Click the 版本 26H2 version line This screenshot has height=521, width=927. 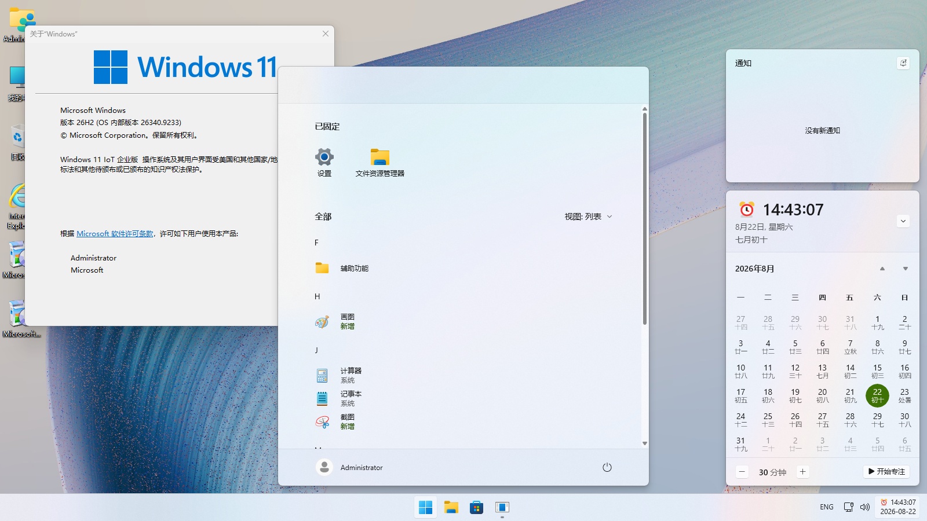[121, 123]
